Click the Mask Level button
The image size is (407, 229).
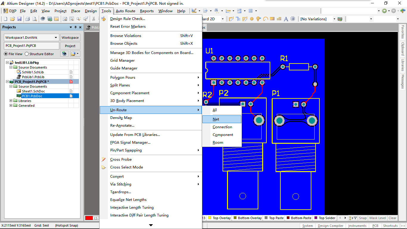(378, 218)
